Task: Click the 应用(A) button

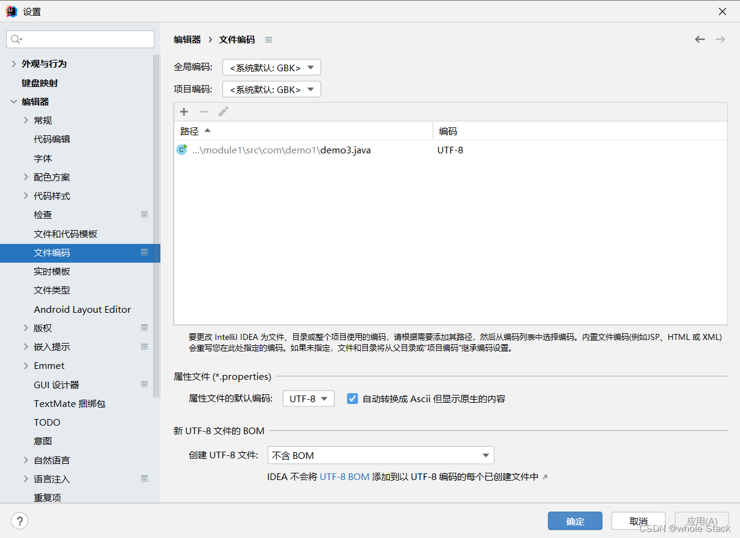Action: 702,521
